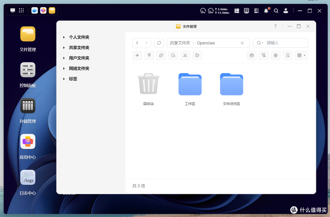Screen dimensions: 330x217
Task: Open the toolbox briefcase button
Action: coord(252,55)
